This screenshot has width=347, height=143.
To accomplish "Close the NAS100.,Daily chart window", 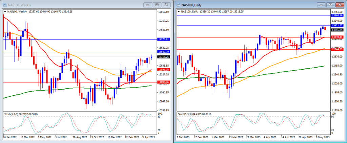I will click(340, 5).
